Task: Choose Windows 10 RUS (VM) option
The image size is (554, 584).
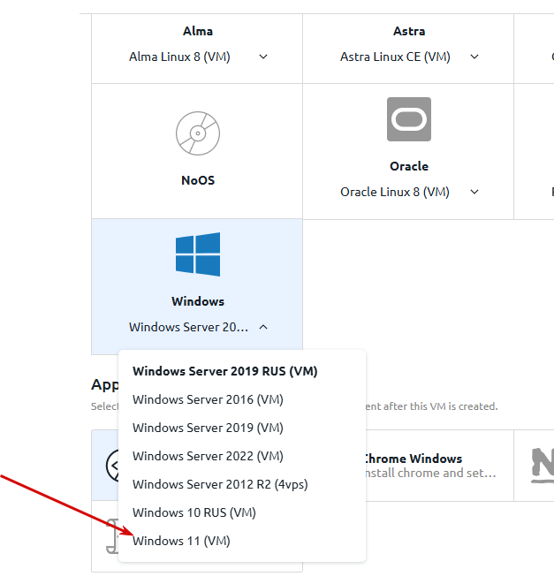Action: point(194,512)
